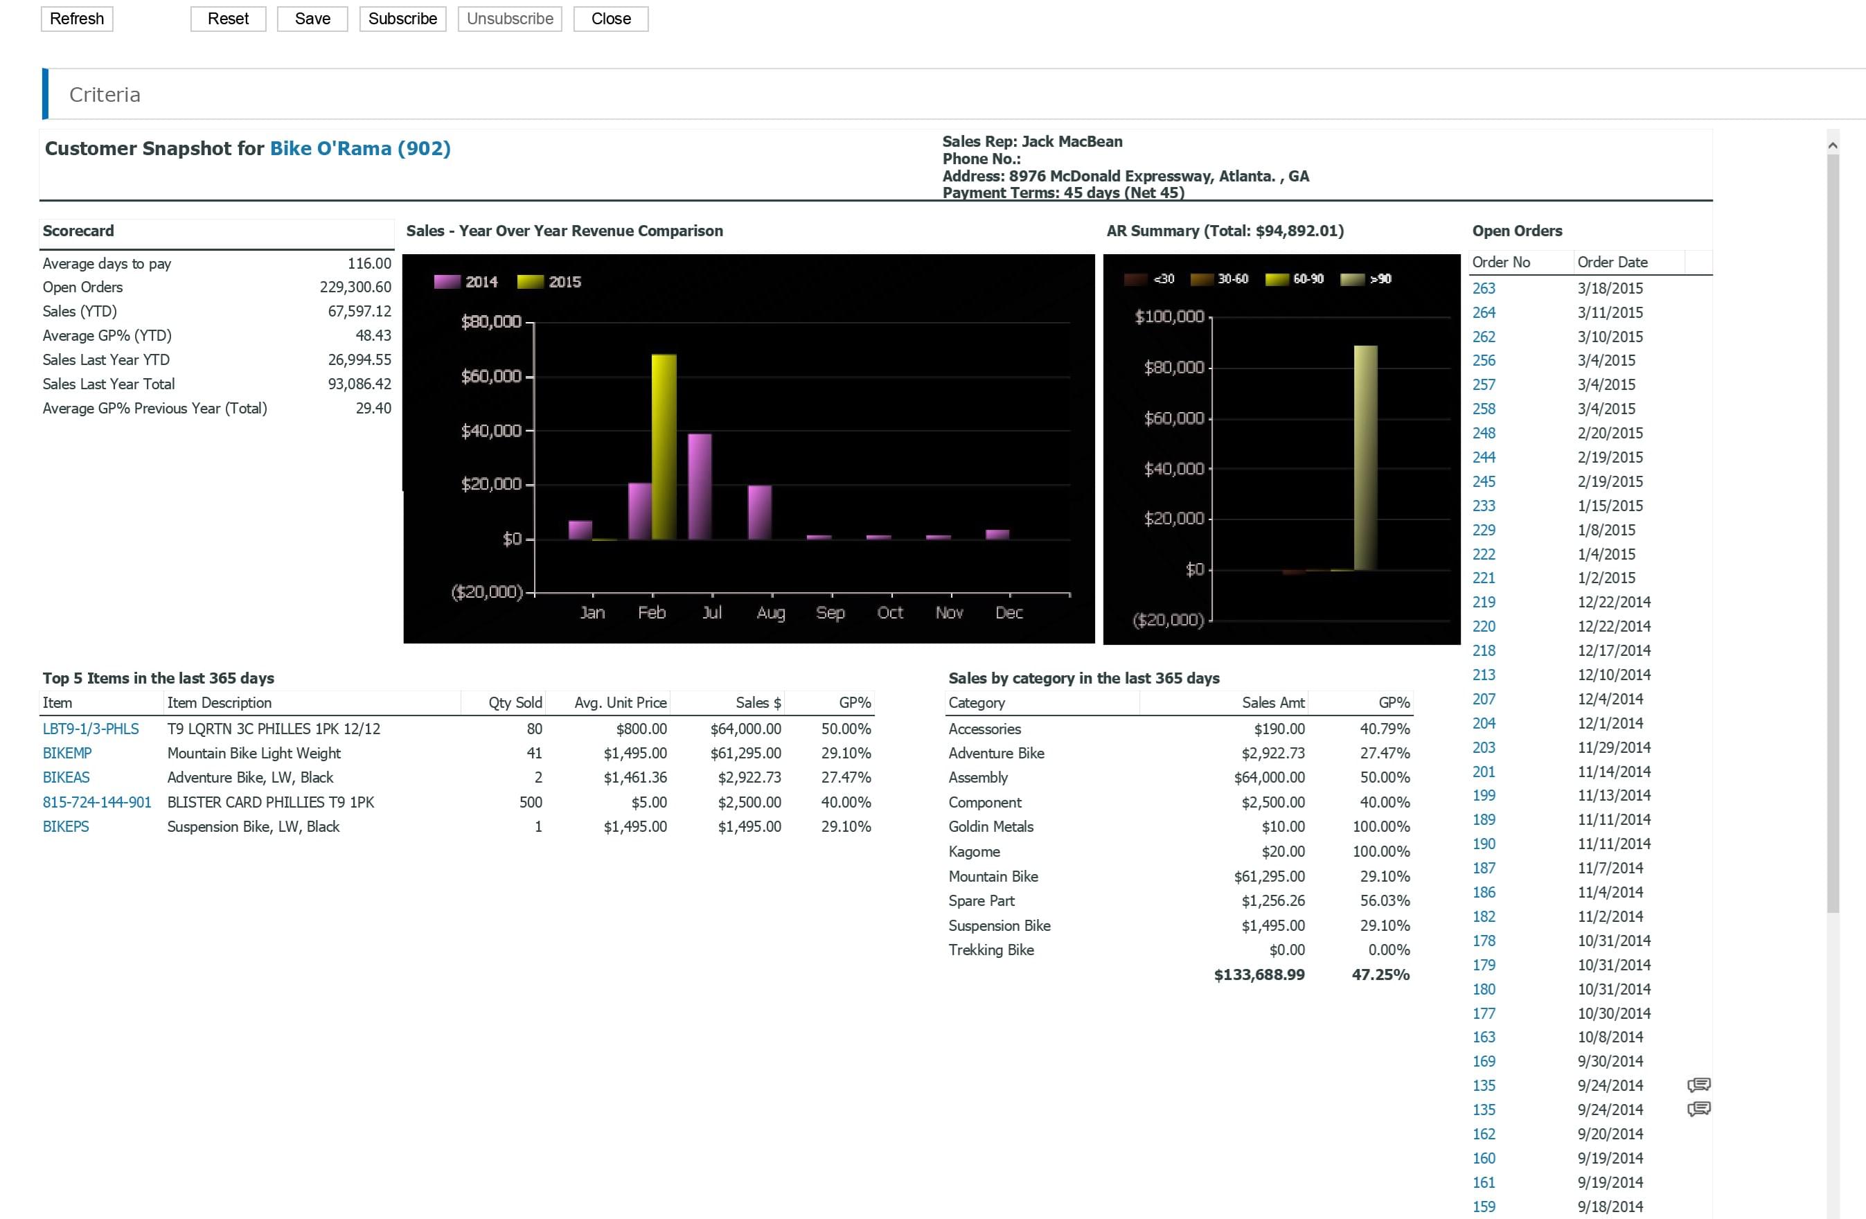Open the Bike O'Rama (902) customer link

pyautogui.click(x=360, y=148)
